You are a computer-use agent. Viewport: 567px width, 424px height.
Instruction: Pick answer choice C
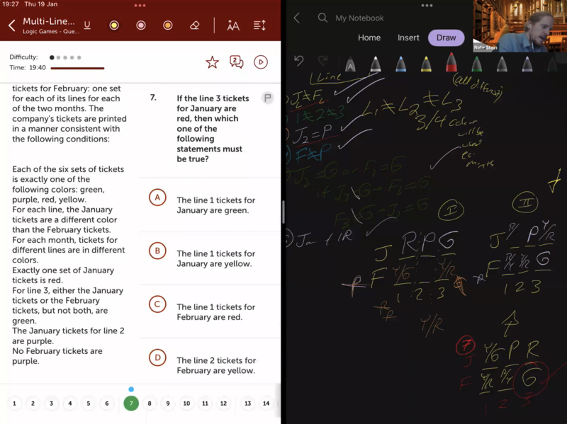point(157,304)
